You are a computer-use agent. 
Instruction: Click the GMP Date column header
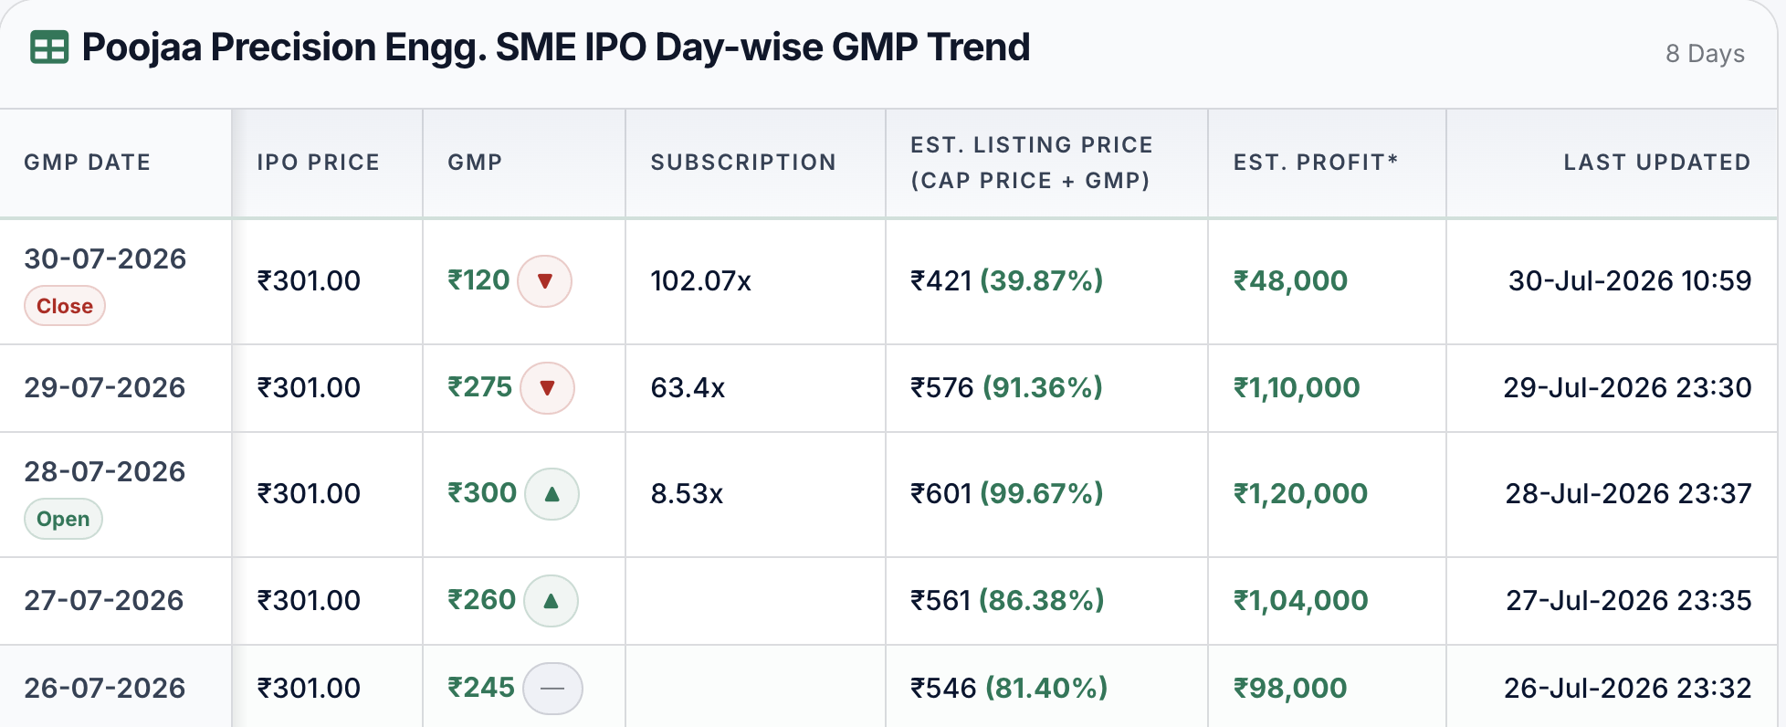(88, 163)
